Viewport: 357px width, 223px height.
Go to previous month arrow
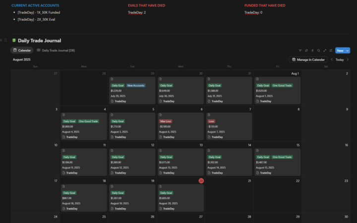(x=332, y=59)
